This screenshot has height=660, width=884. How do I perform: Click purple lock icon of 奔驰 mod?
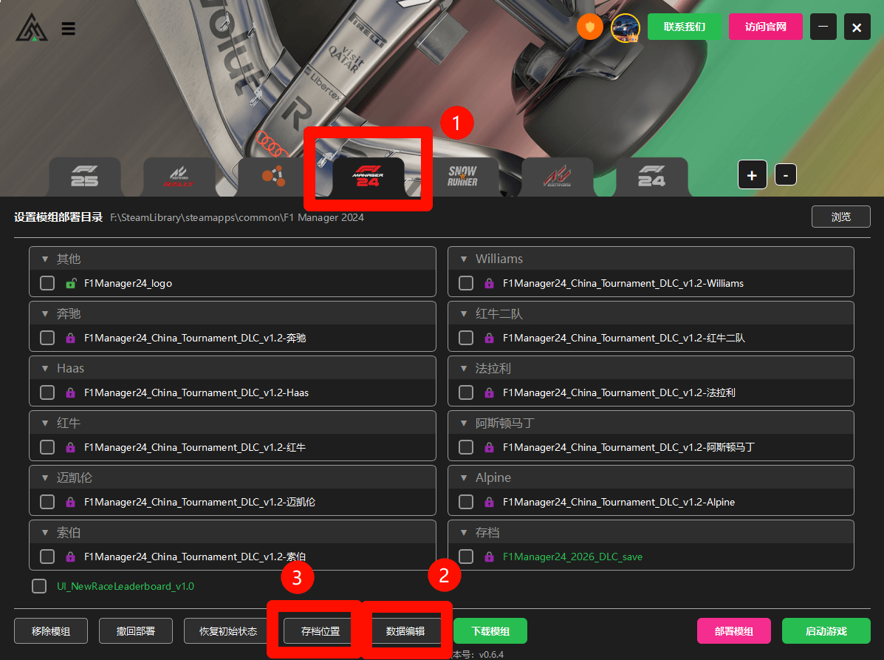[x=70, y=338]
